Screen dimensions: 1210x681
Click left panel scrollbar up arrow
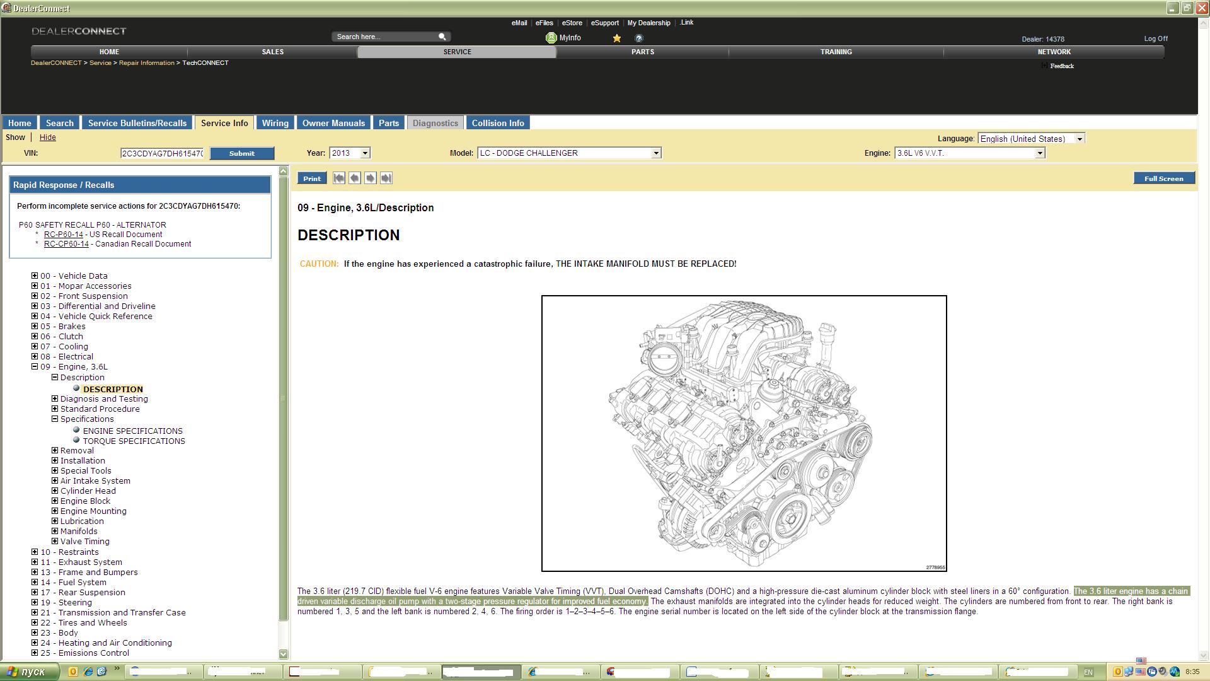[x=283, y=171]
